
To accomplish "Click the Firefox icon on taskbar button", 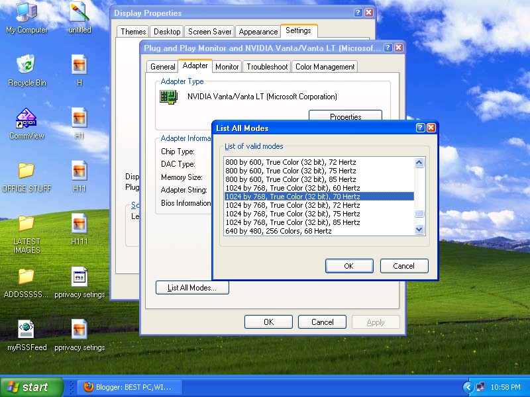I will pos(88,387).
